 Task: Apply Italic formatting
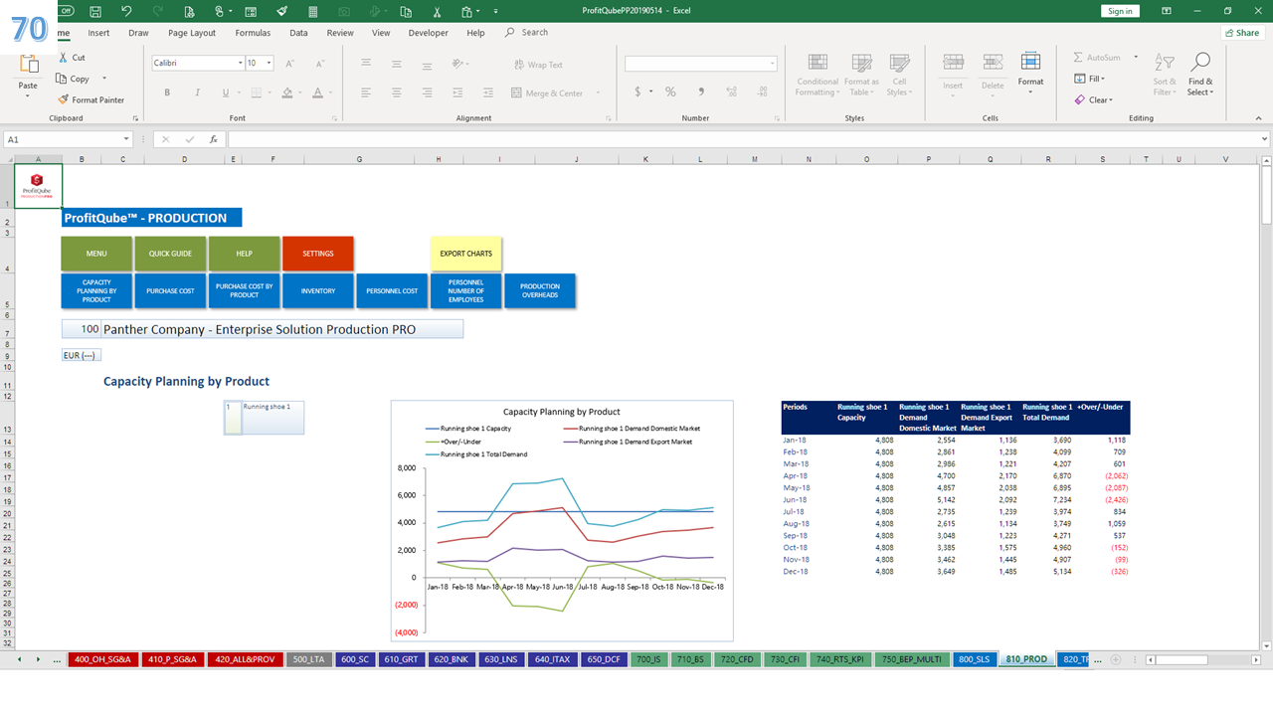pyautogui.click(x=197, y=92)
